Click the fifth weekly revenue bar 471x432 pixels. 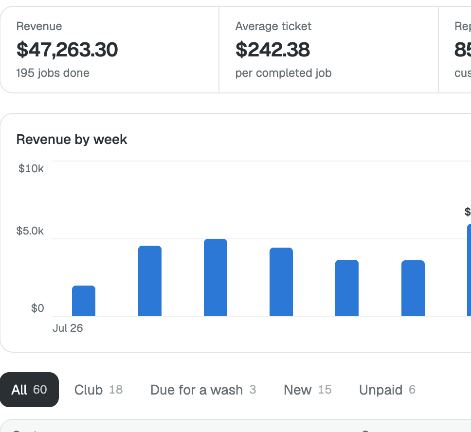coord(347,288)
